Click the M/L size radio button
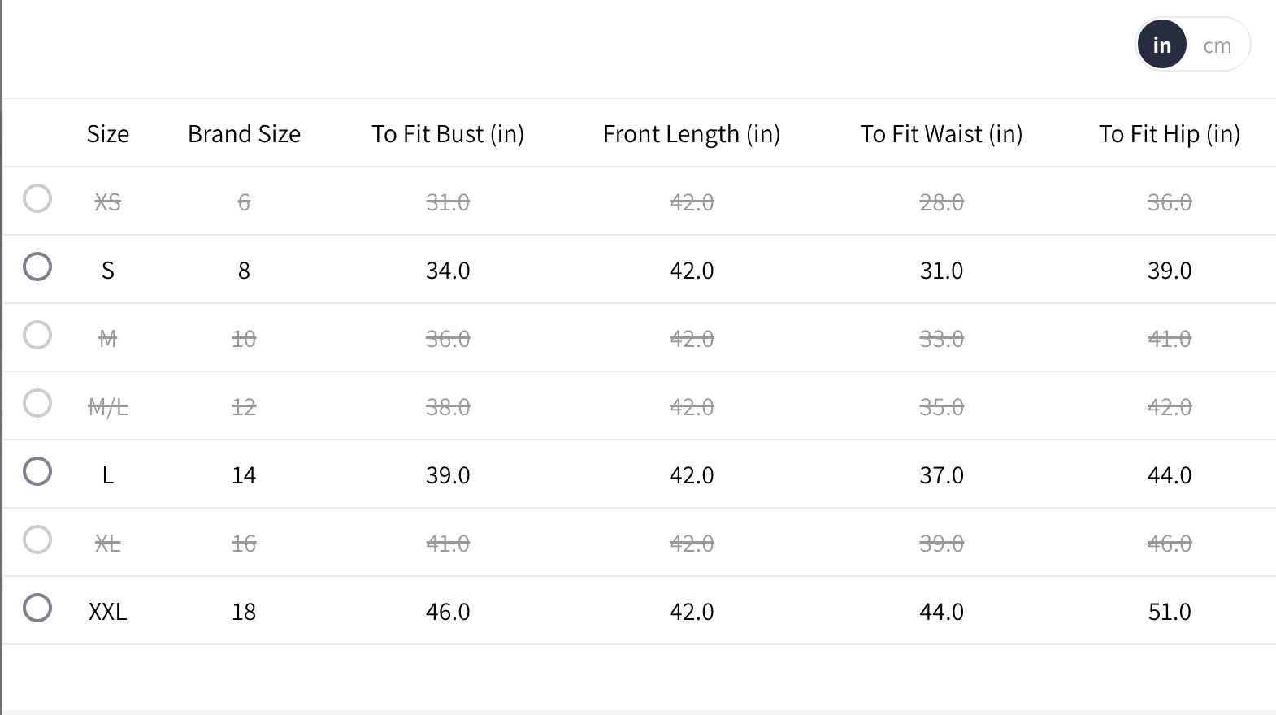The height and width of the screenshot is (715, 1276). coord(37,403)
